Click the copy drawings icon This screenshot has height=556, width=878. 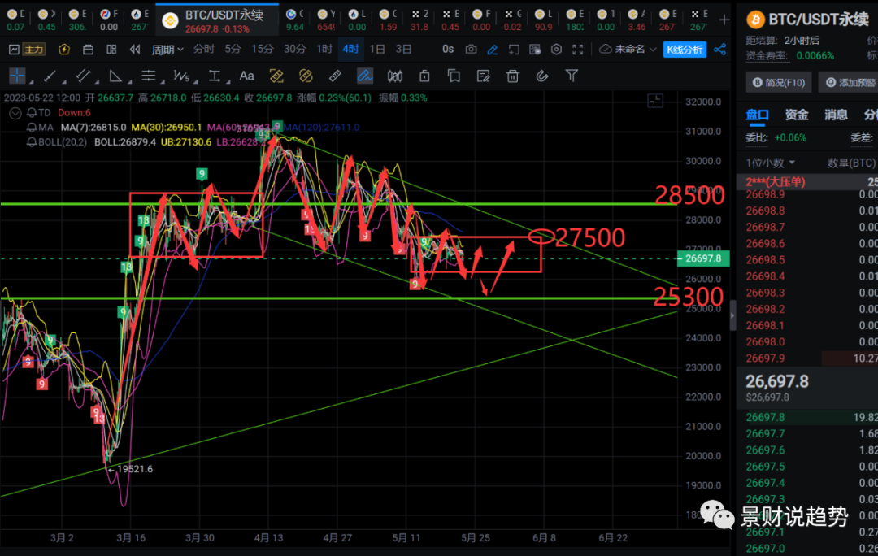click(x=454, y=76)
